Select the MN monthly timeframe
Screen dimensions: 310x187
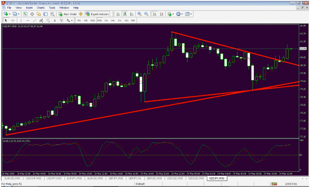(133, 20)
